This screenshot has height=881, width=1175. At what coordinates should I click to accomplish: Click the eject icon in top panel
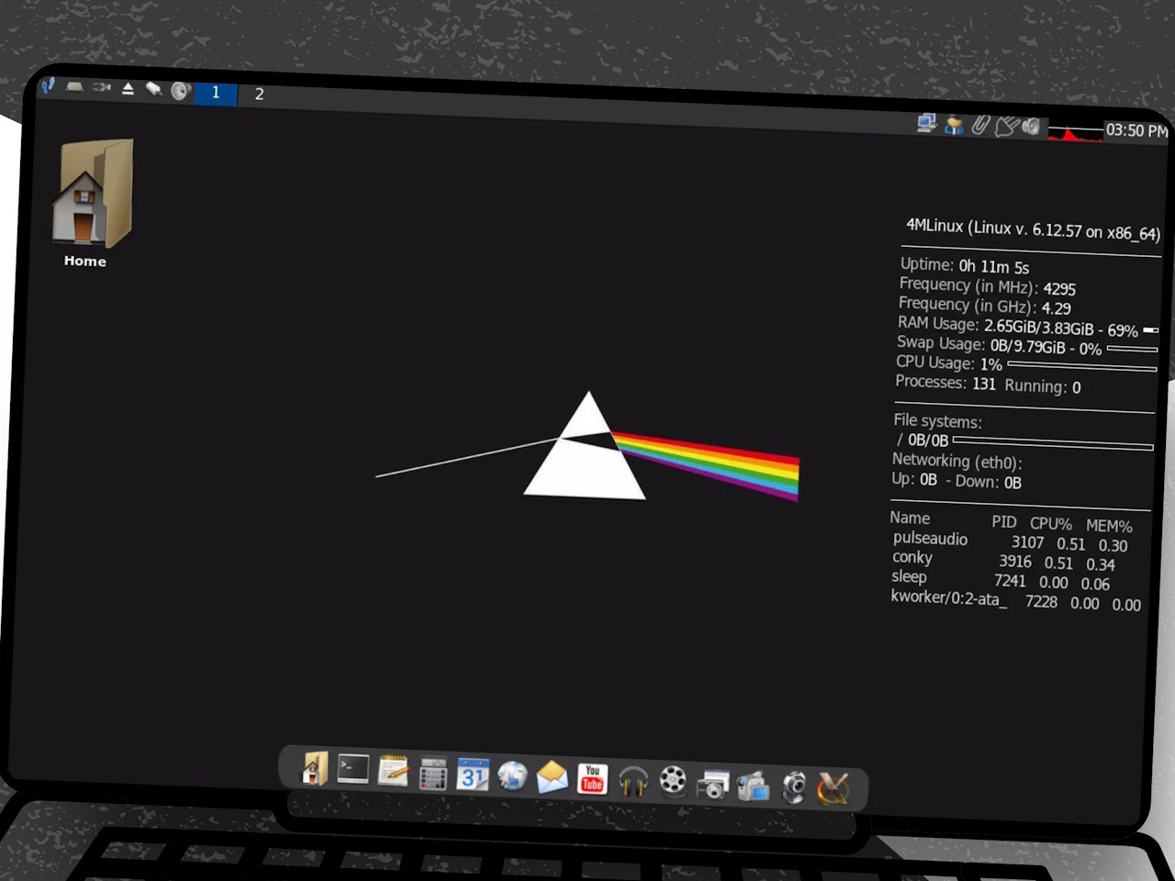(128, 89)
